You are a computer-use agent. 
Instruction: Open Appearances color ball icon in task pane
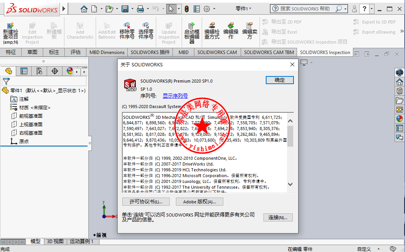click(399, 118)
